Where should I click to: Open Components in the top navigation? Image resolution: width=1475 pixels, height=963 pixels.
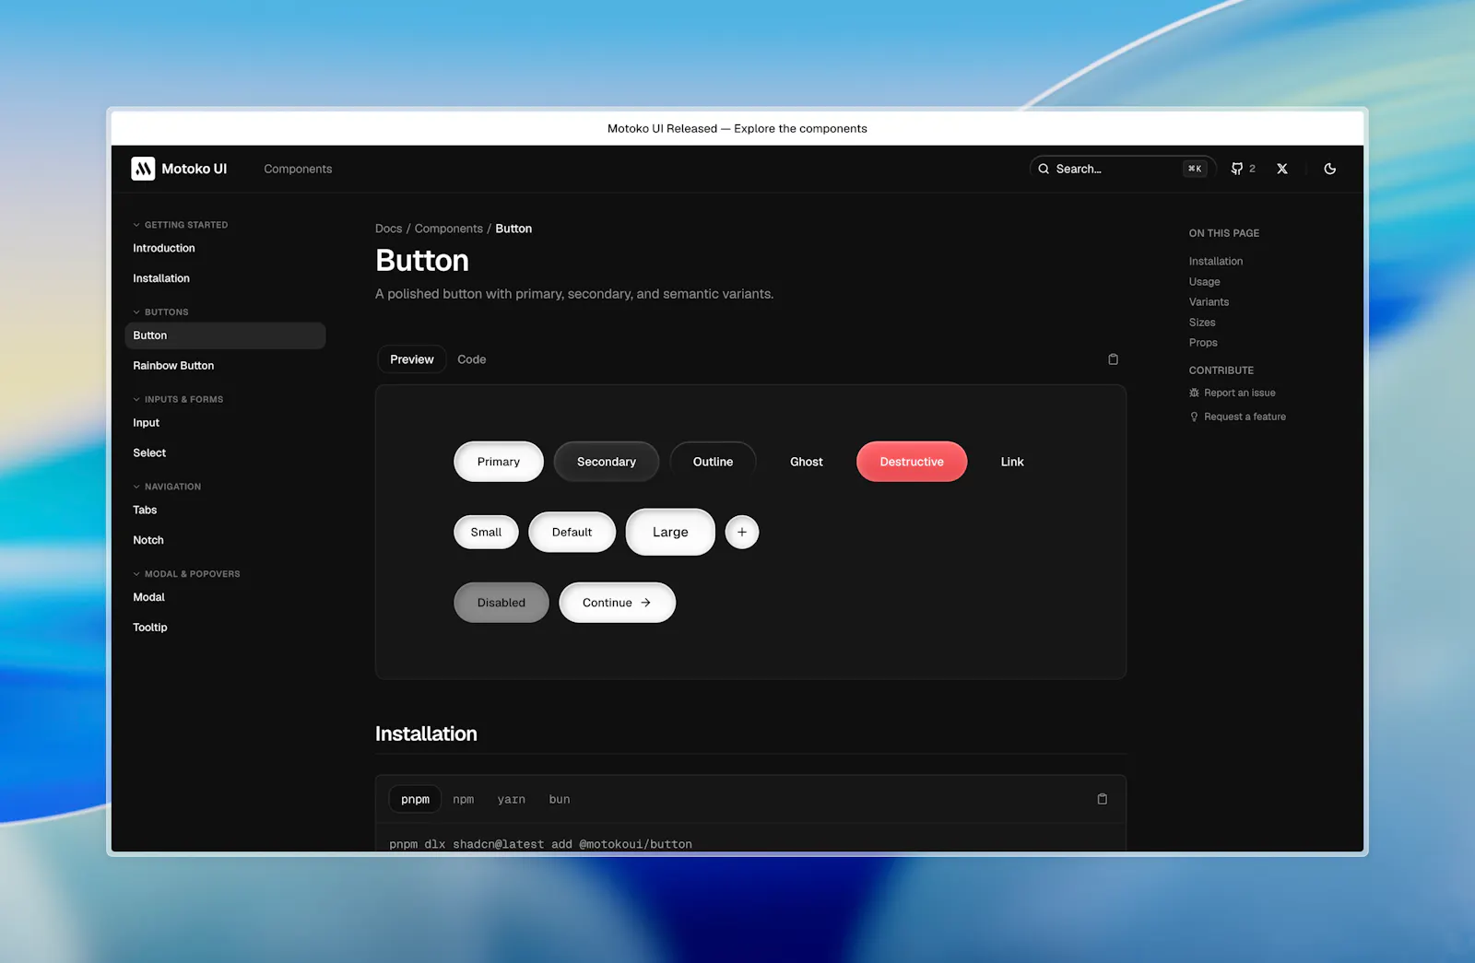tap(298, 169)
